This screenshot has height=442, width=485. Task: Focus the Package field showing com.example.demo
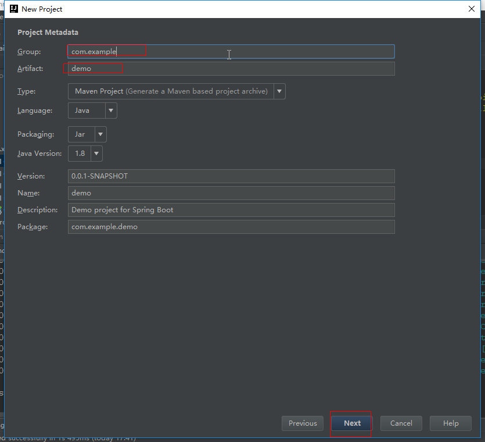point(231,227)
